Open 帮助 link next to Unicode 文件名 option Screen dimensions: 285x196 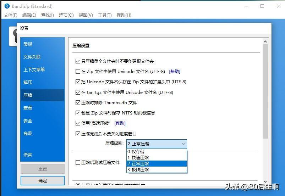pyautogui.click(x=175, y=72)
